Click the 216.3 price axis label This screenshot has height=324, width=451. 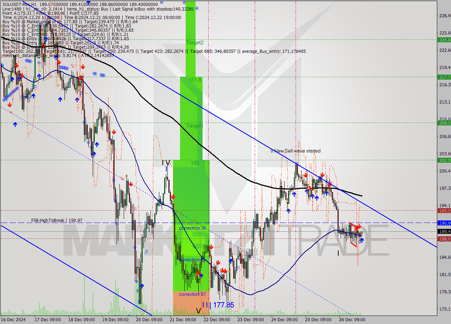click(445, 85)
